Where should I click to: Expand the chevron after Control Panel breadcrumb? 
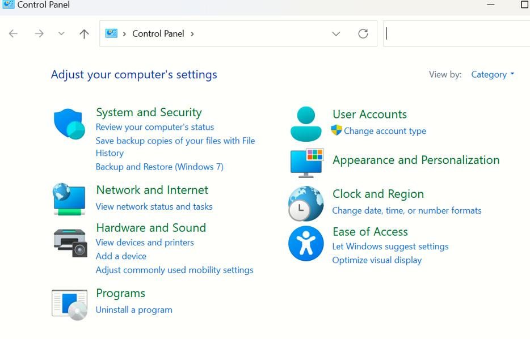(x=192, y=34)
